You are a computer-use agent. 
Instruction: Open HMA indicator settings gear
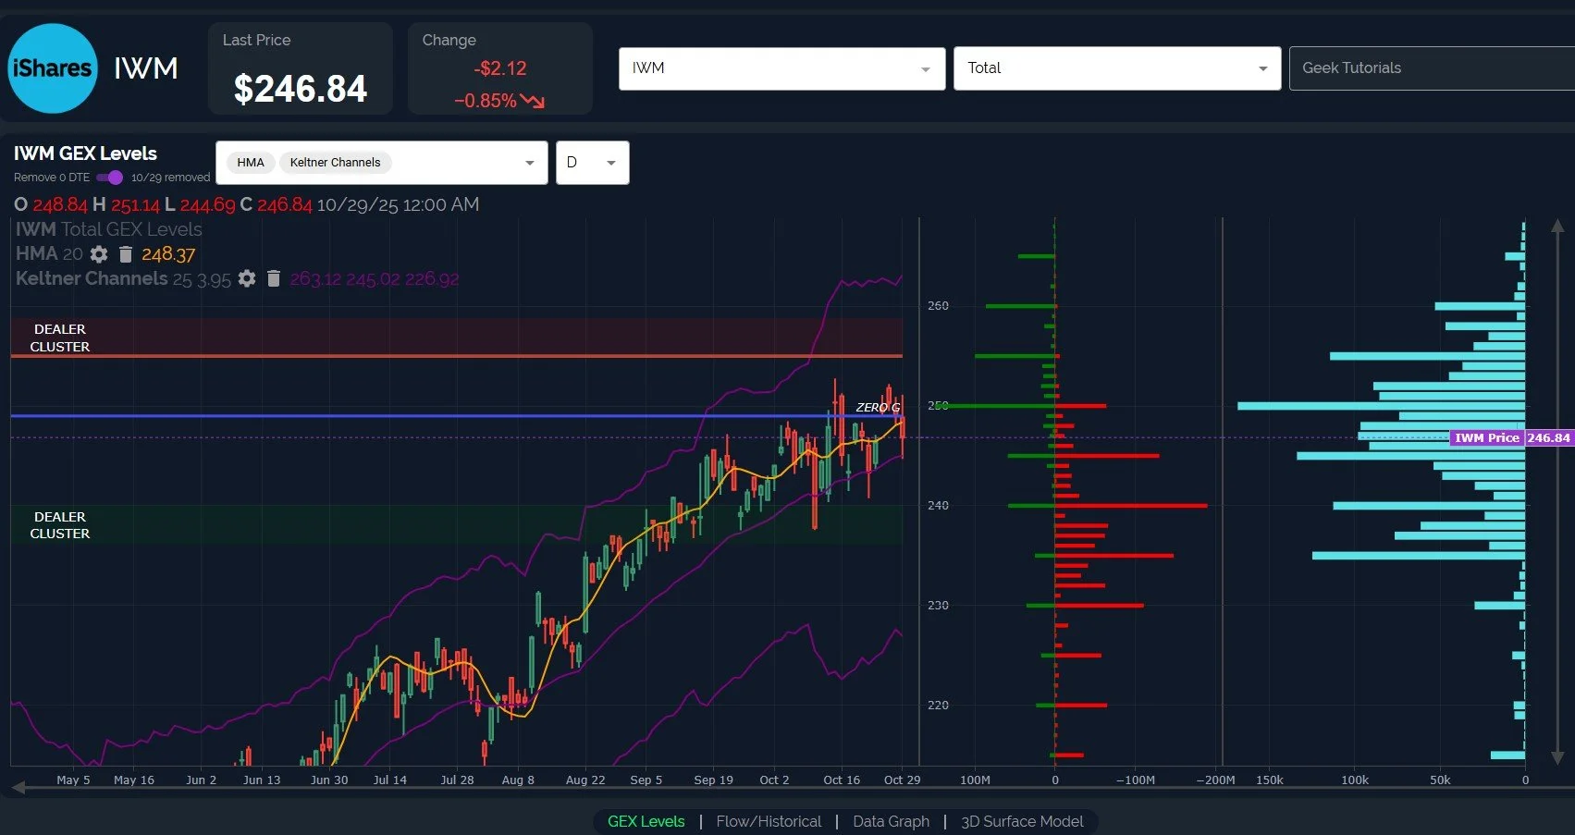tap(99, 254)
